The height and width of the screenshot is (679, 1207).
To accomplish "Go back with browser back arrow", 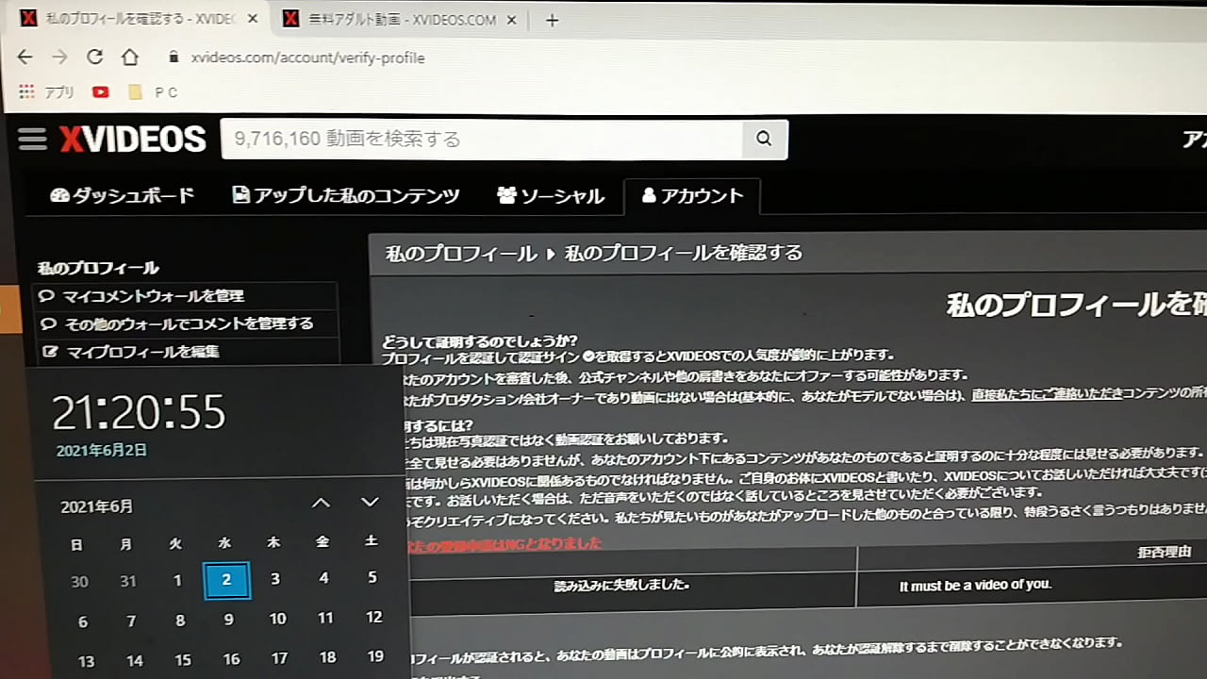I will (x=25, y=57).
